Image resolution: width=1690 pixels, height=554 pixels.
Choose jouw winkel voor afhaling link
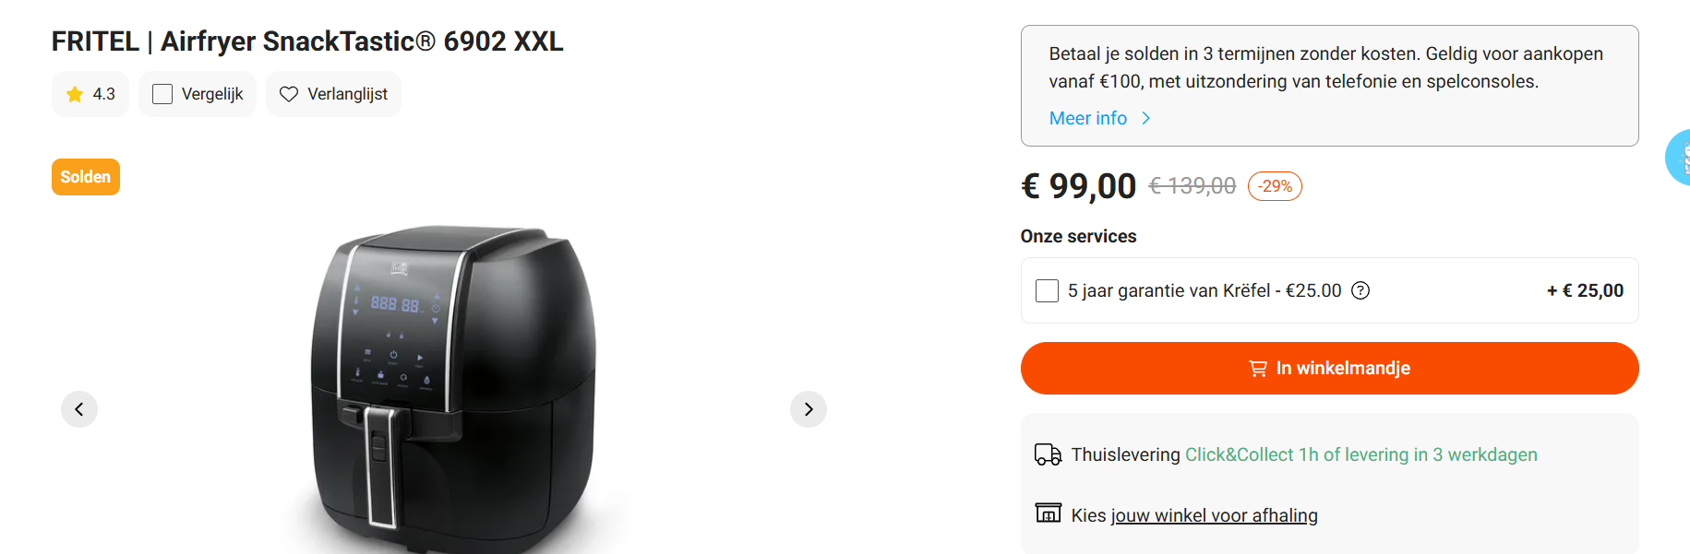1214,515
